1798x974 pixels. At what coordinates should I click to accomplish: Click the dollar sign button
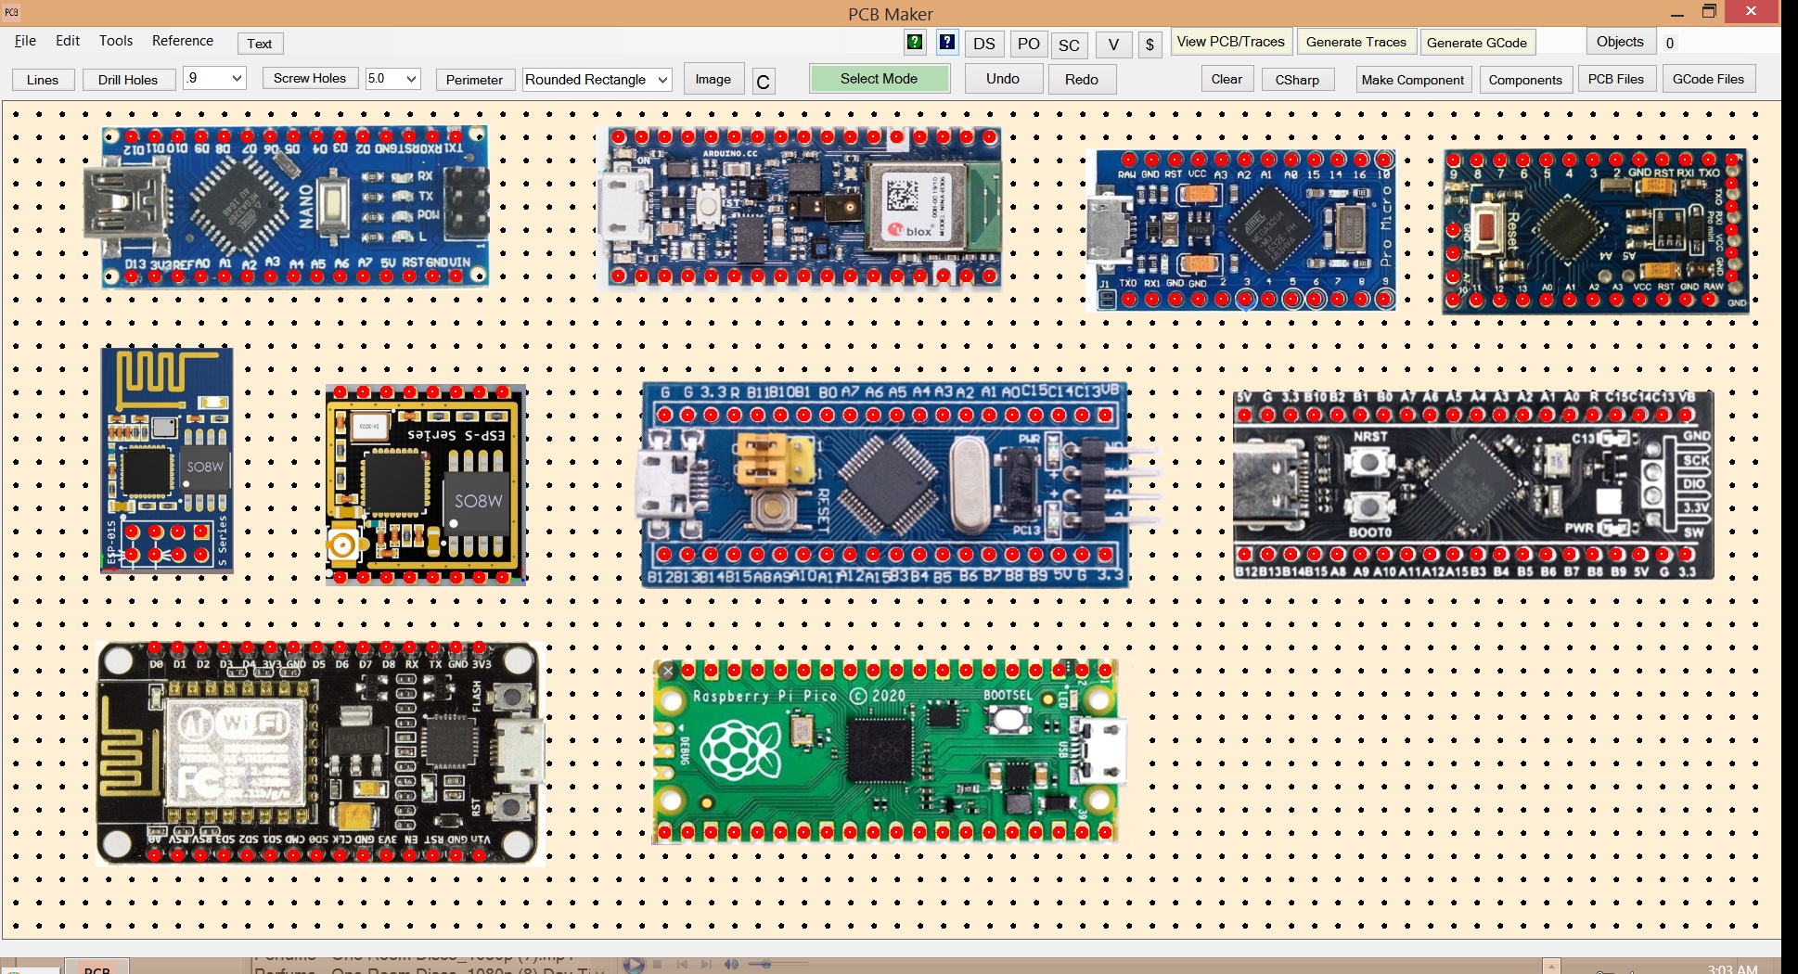(1149, 44)
